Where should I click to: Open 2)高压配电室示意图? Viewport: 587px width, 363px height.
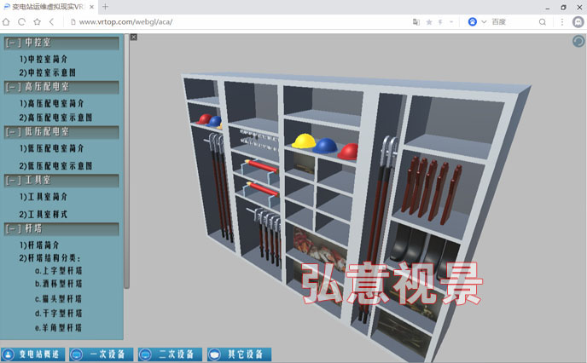55,118
